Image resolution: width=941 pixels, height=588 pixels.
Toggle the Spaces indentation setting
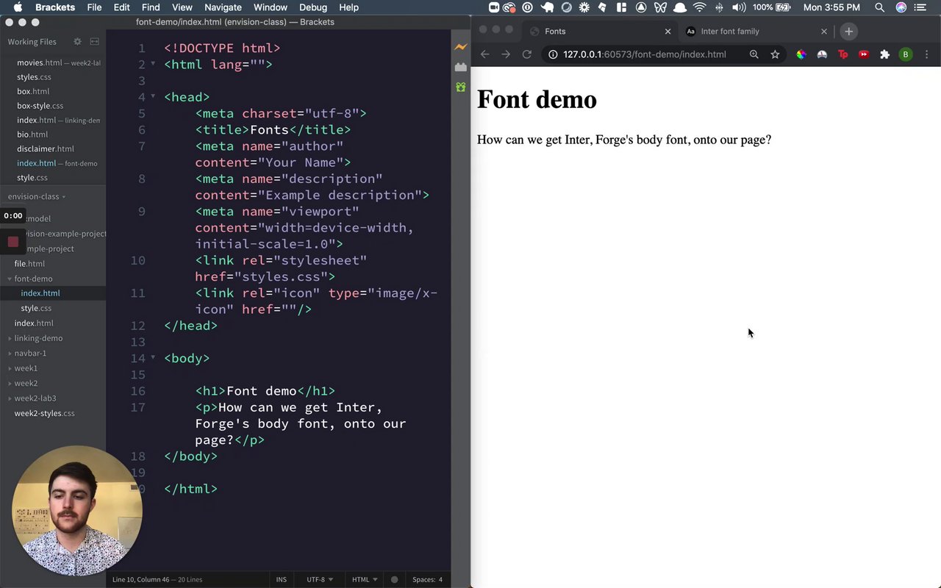[x=427, y=579]
